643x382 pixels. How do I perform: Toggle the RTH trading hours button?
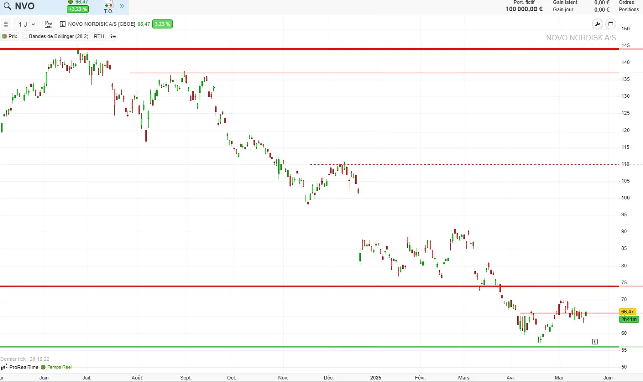click(x=99, y=36)
